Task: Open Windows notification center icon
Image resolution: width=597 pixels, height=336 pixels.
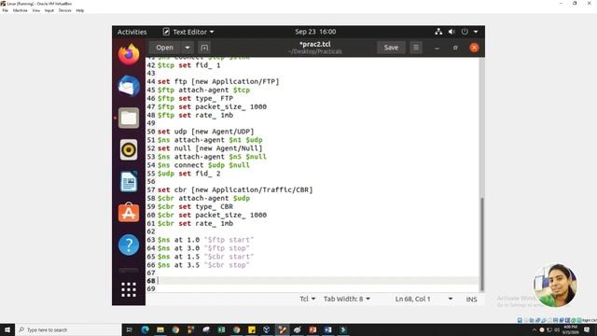Action: coord(587,329)
